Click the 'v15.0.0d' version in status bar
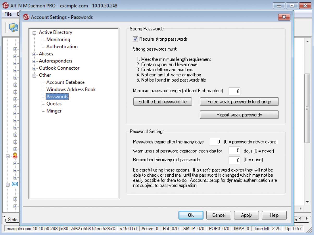The height and width of the screenshot is (235, 314). pos(128,229)
